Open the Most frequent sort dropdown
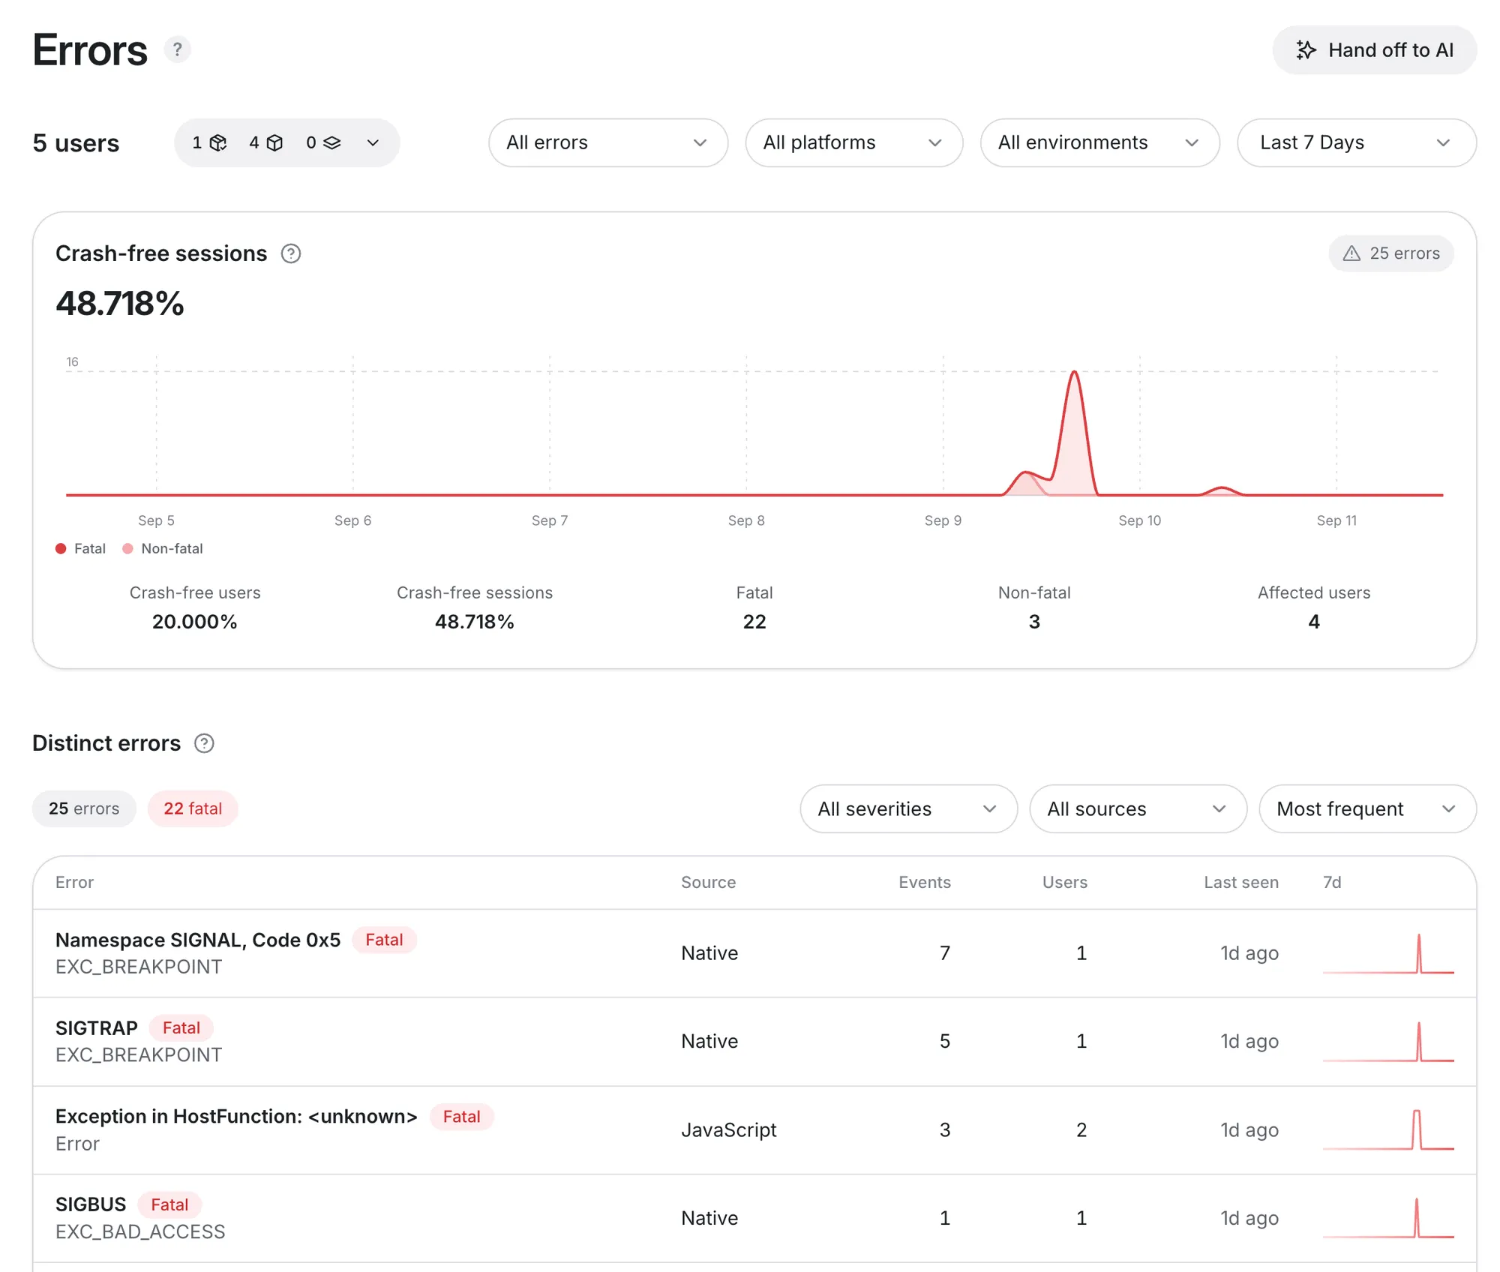Image resolution: width=1500 pixels, height=1272 pixels. (x=1368, y=808)
